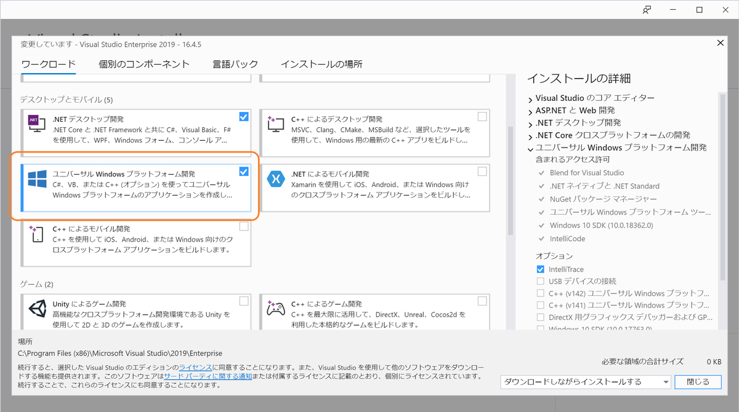Click the 必要な領域の合計サイズ label
The width and height of the screenshot is (739, 412).
point(644,362)
